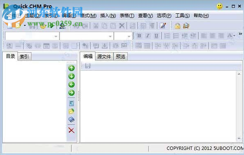Open the 格式(M) menu
The width and height of the screenshot is (244, 155).
88,16
